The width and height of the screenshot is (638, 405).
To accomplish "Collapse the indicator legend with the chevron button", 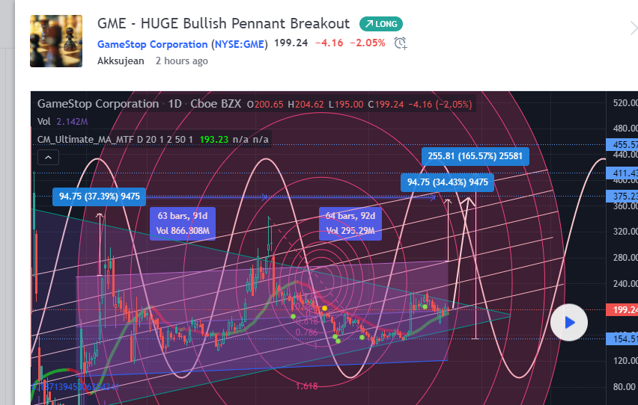I will [x=48, y=157].
